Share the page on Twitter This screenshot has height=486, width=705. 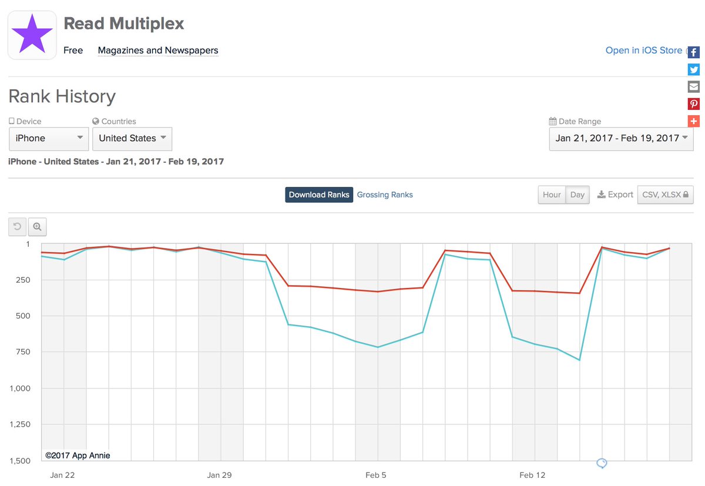pos(694,69)
